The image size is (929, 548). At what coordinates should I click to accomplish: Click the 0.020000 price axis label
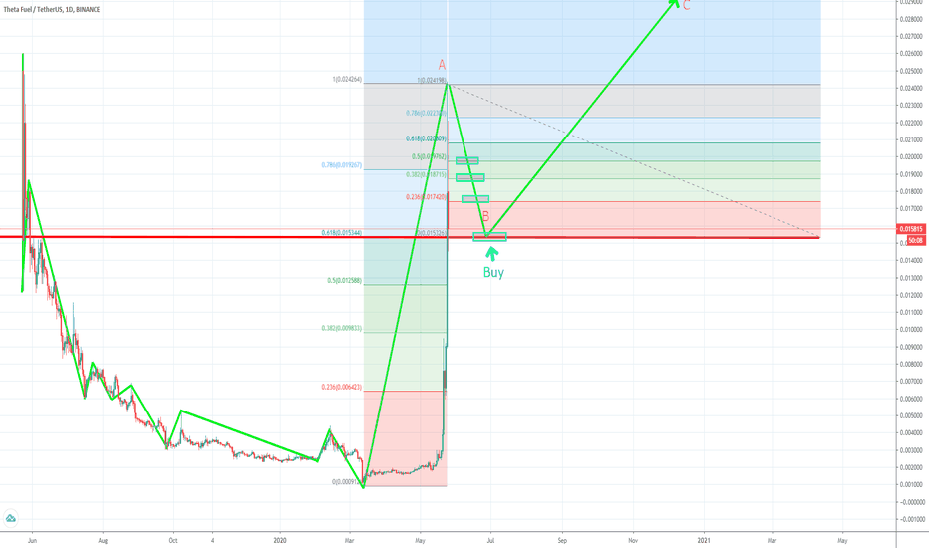911,157
